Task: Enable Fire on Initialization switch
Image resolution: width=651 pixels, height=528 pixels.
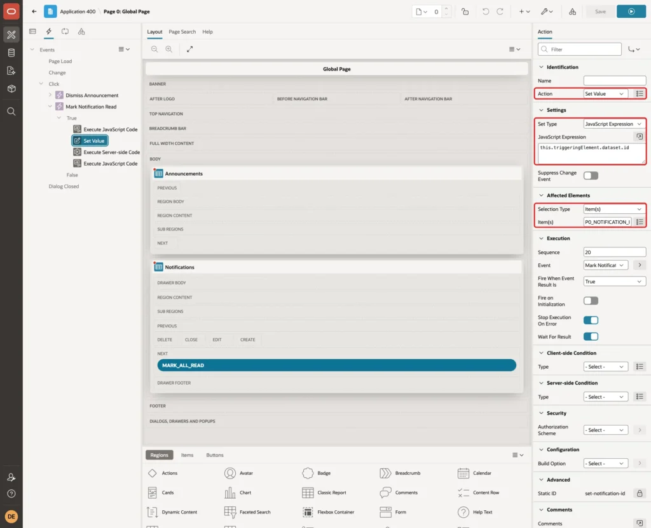Action: point(591,301)
